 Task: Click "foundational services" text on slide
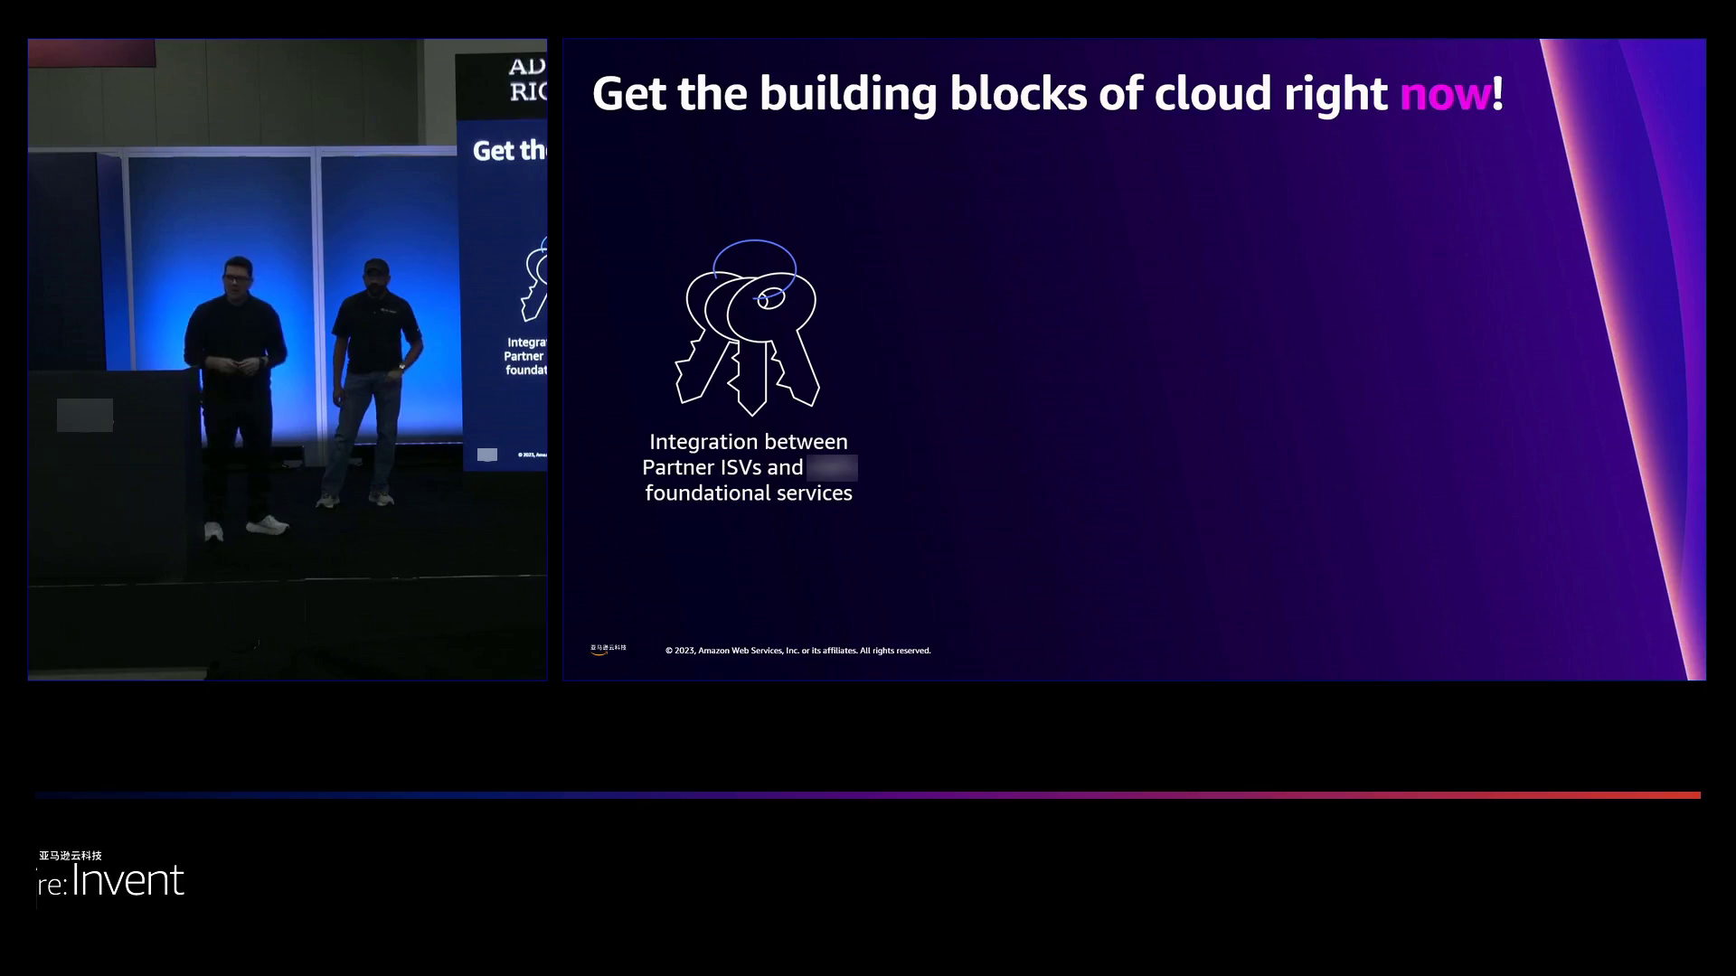[x=748, y=493]
